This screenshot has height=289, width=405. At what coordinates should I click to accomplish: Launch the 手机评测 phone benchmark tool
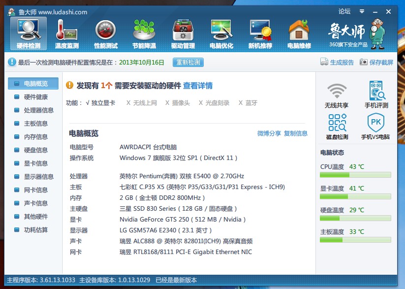click(376, 95)
